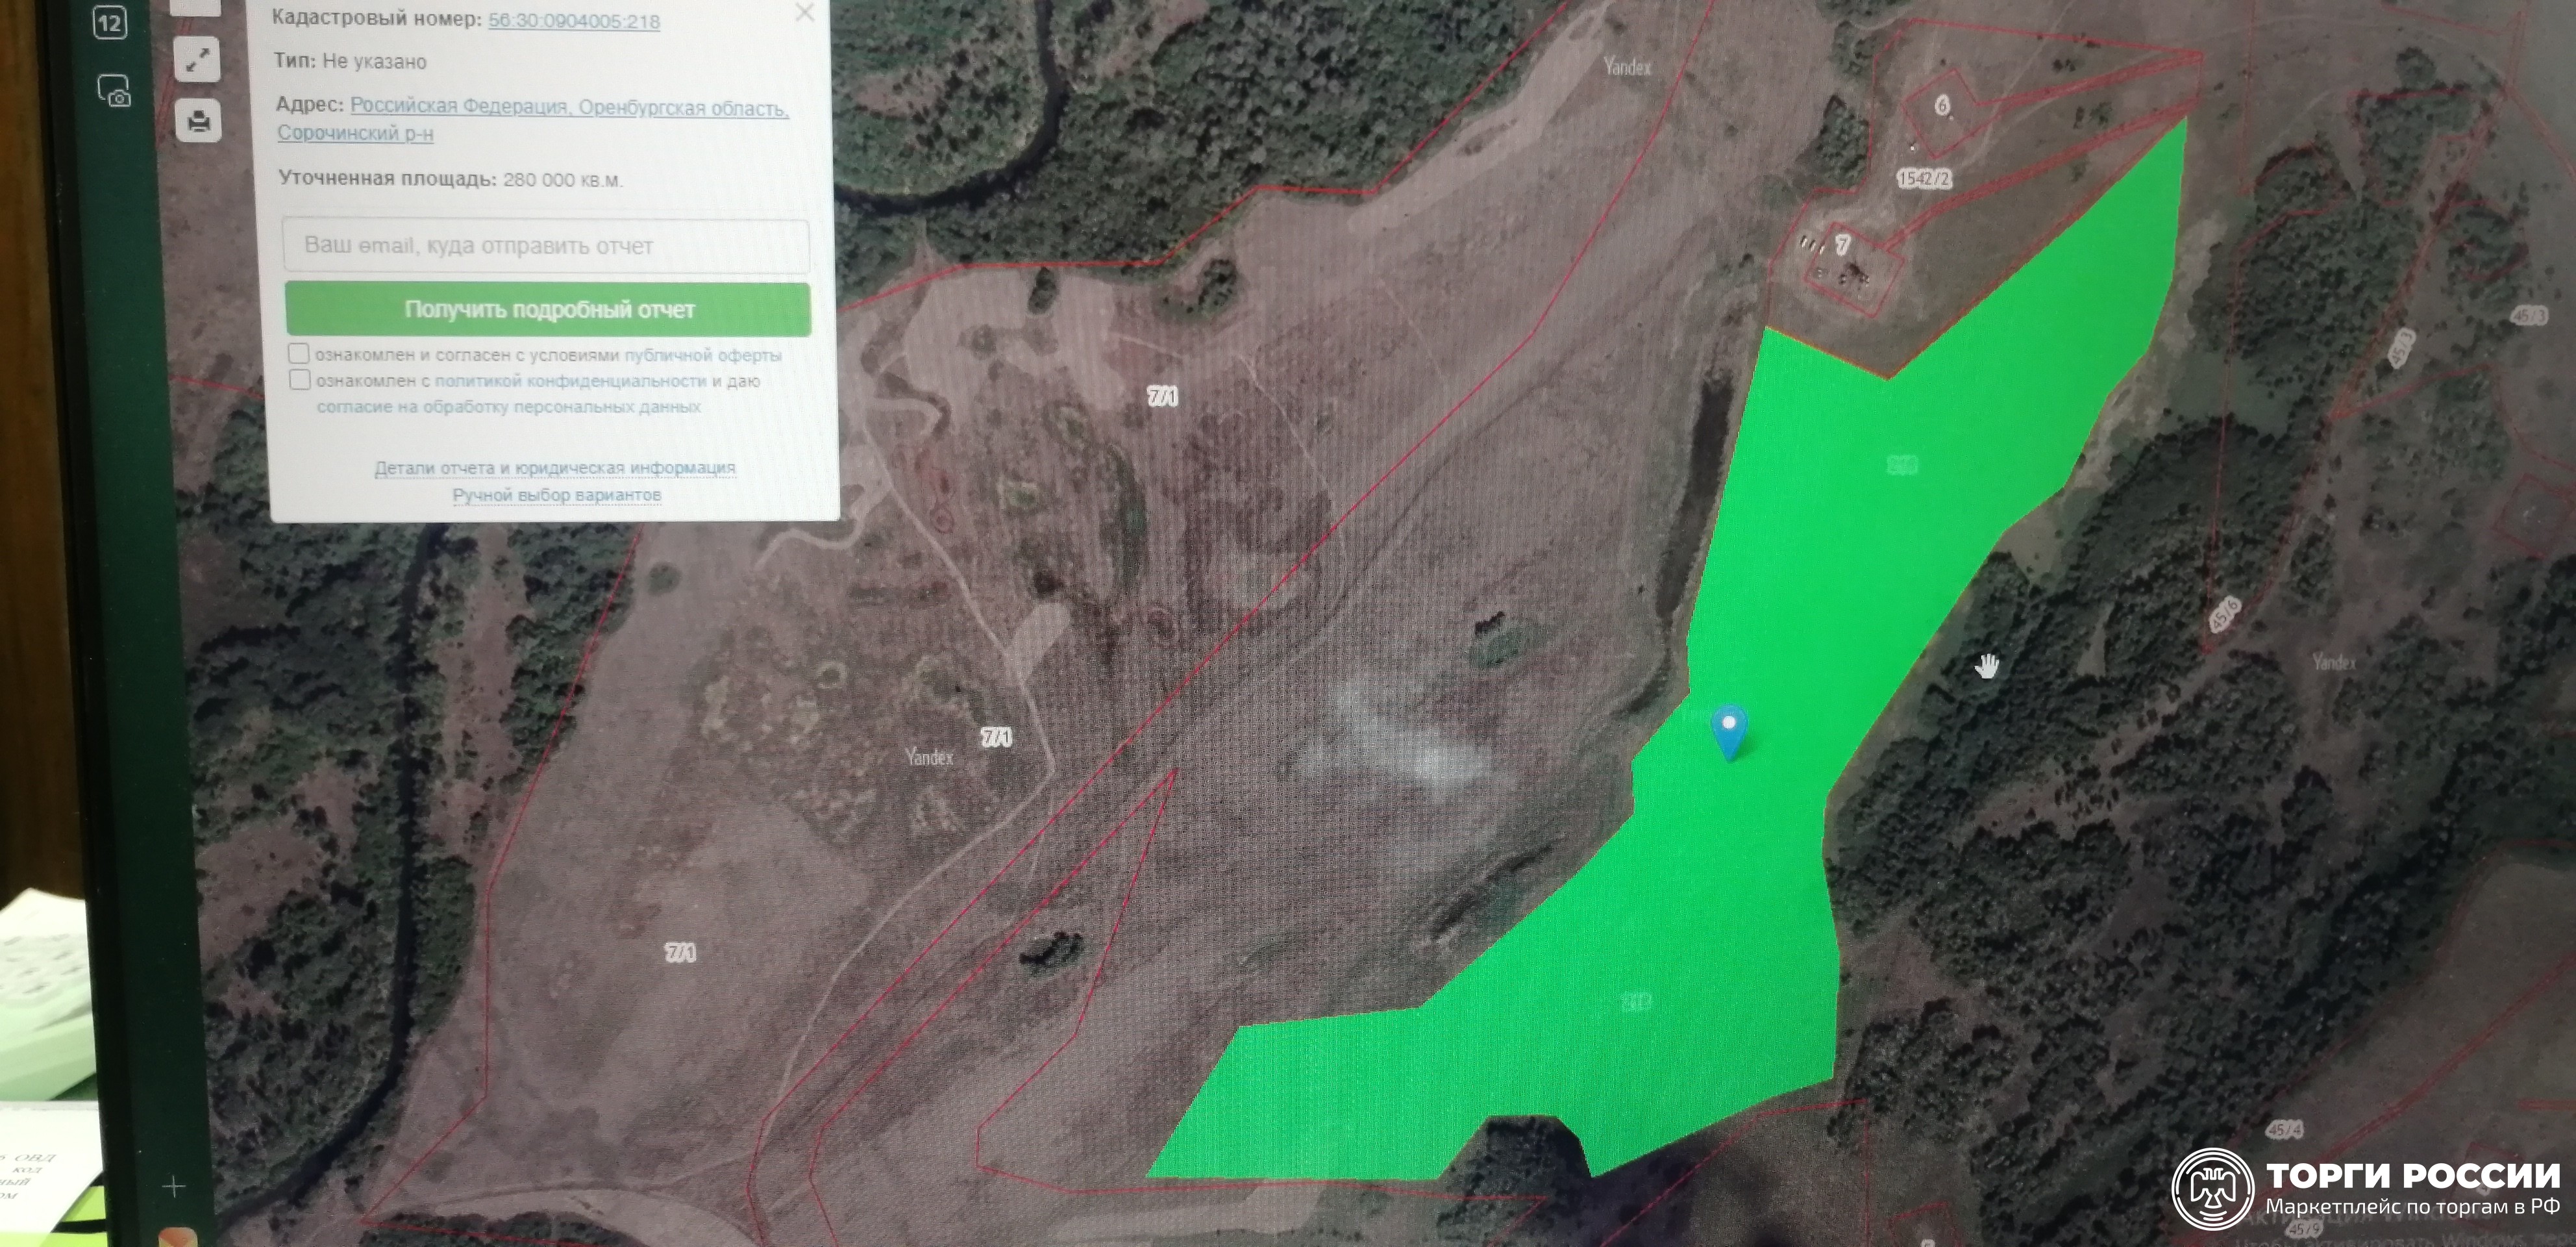This screenshot has width=2576, height=1247.
Task: Click the fullscreen expand arrows icon
Action: pos(197,60)
